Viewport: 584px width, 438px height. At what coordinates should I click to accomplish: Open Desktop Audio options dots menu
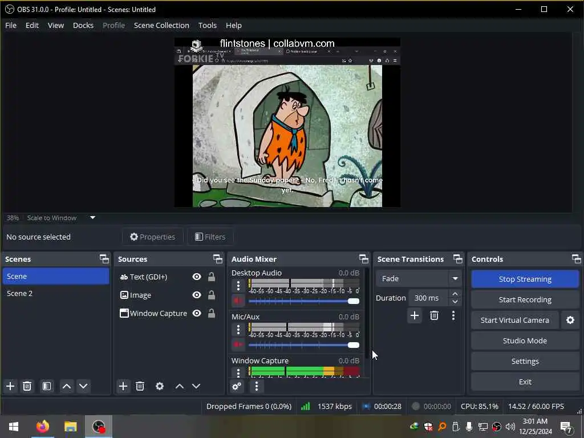click(238, 286)
